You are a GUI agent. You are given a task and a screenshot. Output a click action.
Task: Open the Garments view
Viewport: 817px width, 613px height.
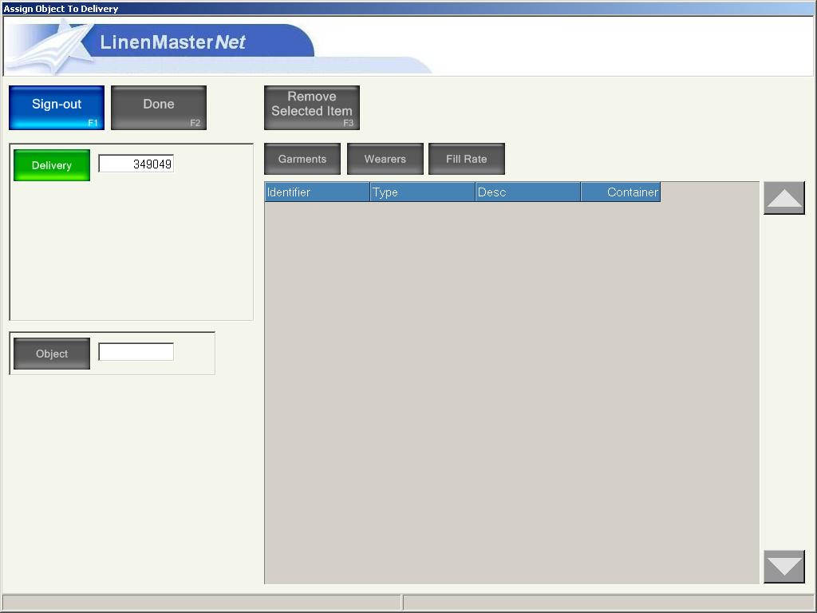pos(302,159)
